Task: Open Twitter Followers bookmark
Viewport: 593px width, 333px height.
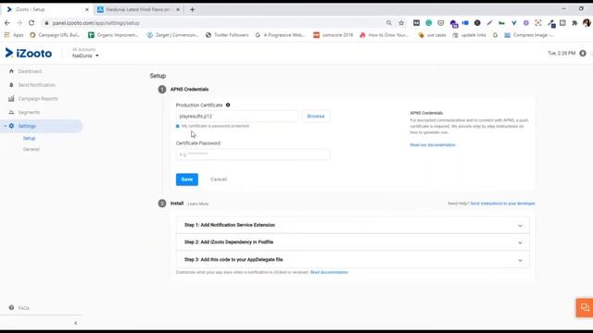Action: point(227,35)
